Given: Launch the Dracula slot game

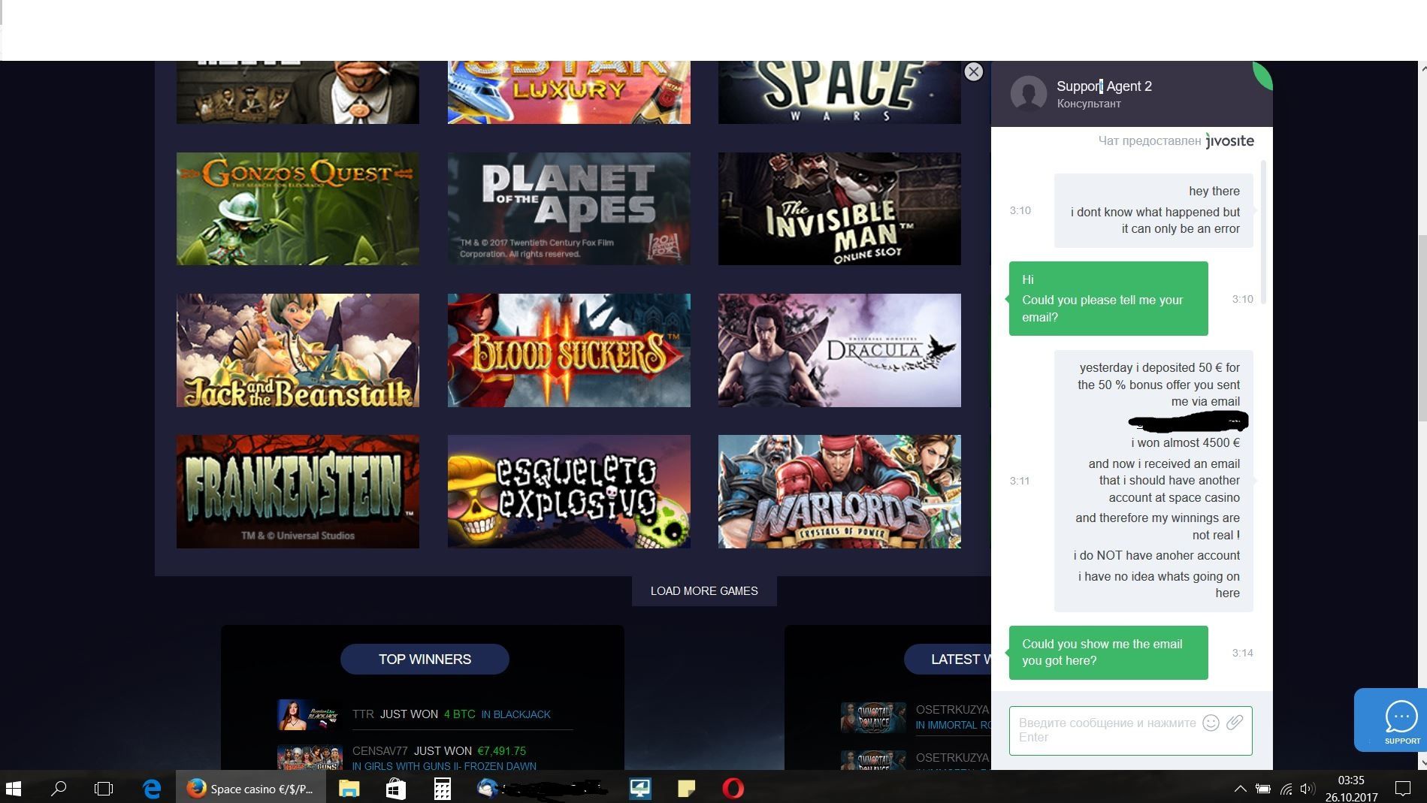Looking at the screenshot, I should (839, 350).
